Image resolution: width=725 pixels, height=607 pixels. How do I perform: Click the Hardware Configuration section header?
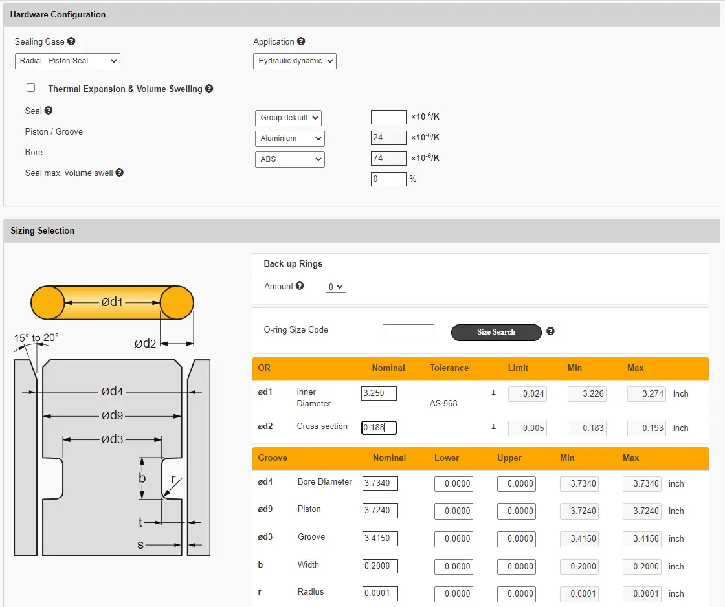pos(58,14)
